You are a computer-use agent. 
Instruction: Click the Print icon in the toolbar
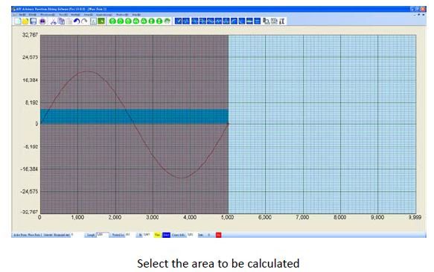click(x=42, y=22)
